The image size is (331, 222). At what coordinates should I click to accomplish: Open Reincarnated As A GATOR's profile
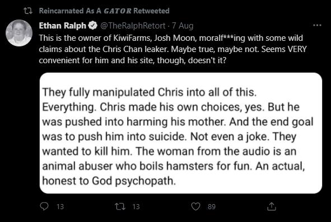pos(85,11)
